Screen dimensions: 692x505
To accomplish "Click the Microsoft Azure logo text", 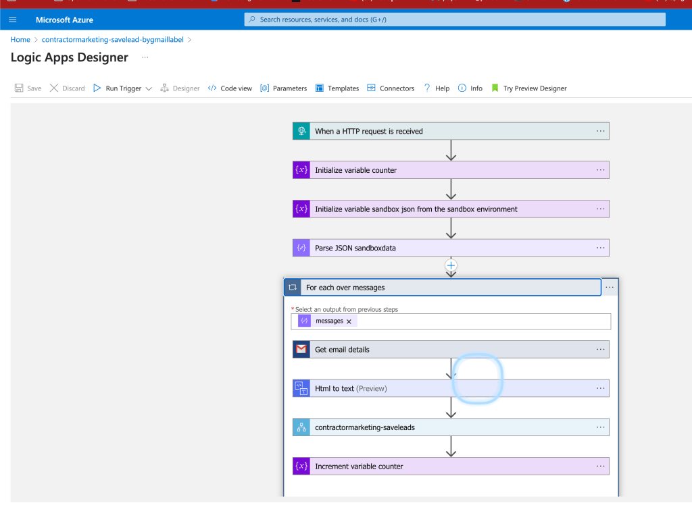I will tap(64, 20).
